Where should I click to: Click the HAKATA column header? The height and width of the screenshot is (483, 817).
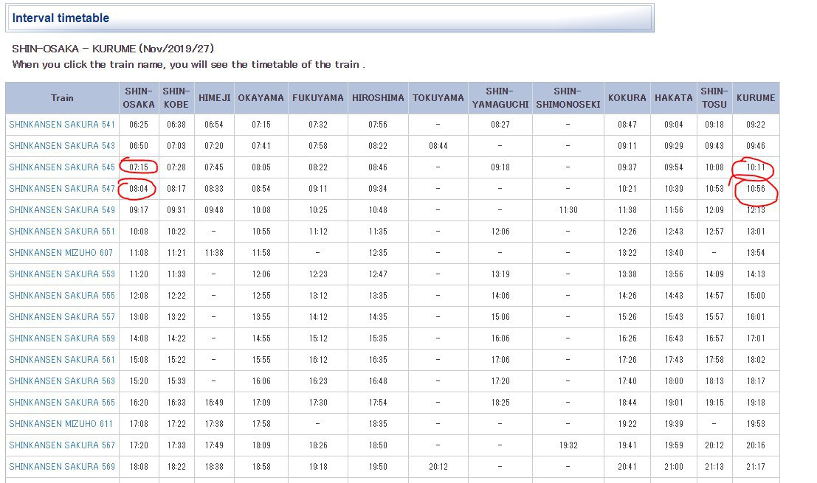pyautogui.click(x=673, y=98)
